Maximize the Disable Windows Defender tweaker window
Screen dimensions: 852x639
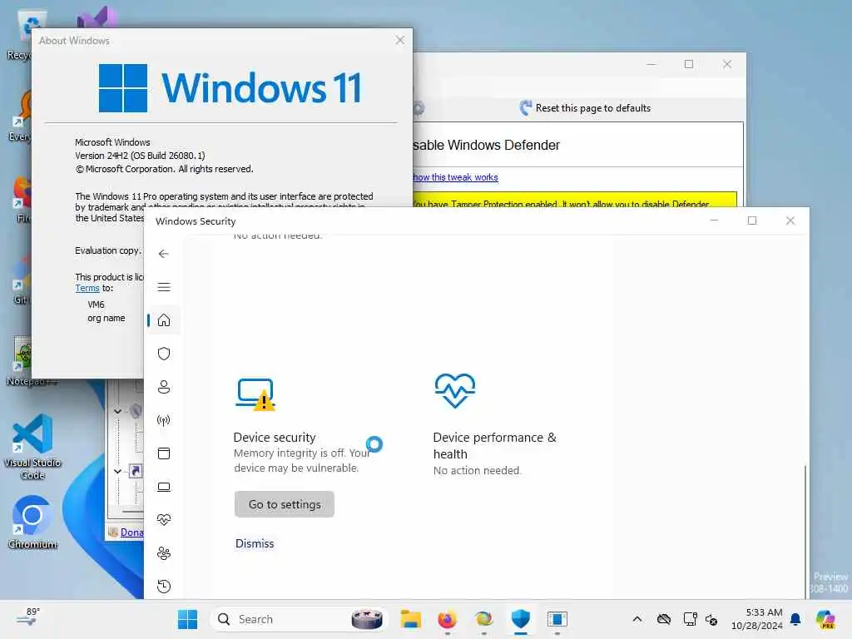pos(689,64)
